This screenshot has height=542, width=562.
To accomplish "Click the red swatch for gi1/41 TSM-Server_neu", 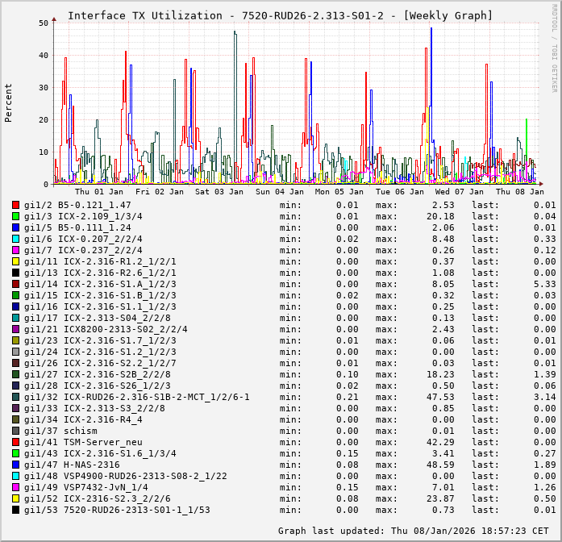I will 15,442.
